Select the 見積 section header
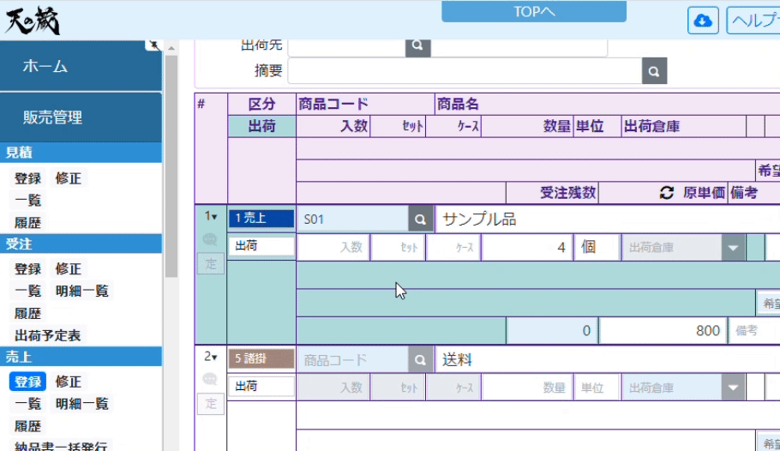 81,153
